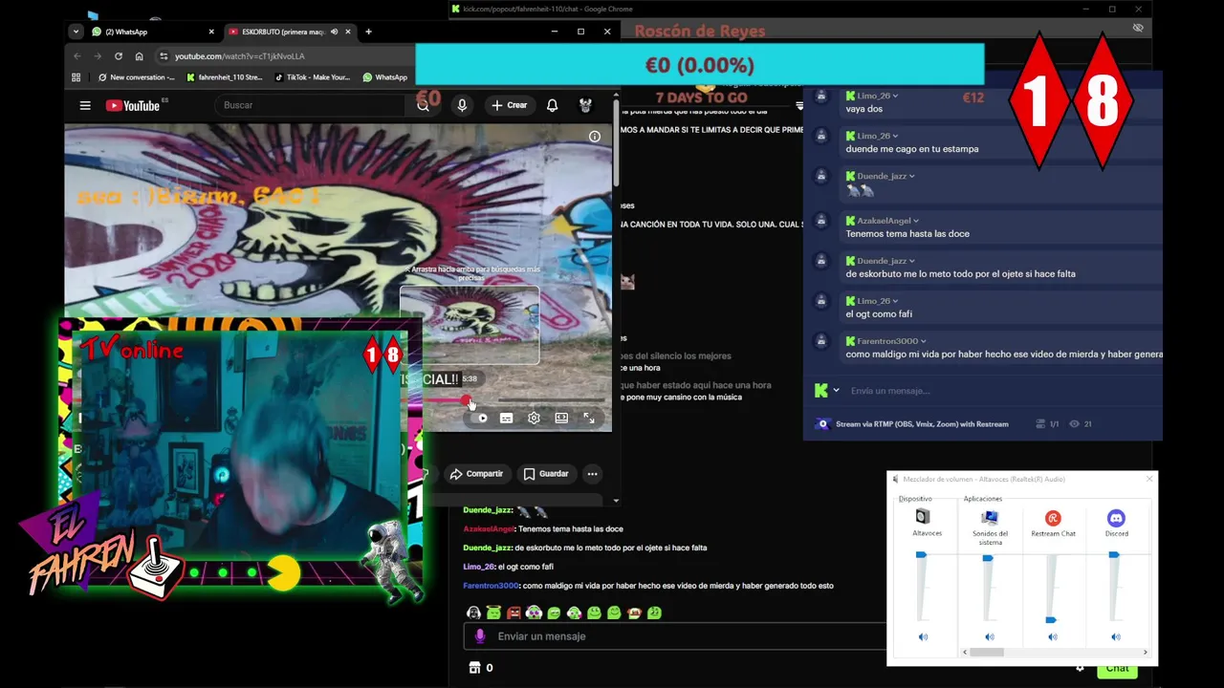Start voice search with the microphone icon
Screen dimensions: 1224x688
[462, 105]
